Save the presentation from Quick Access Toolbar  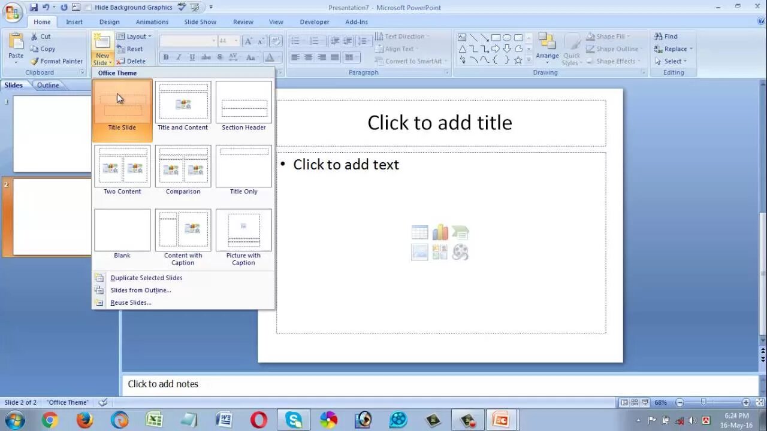(x=34, y=7)
